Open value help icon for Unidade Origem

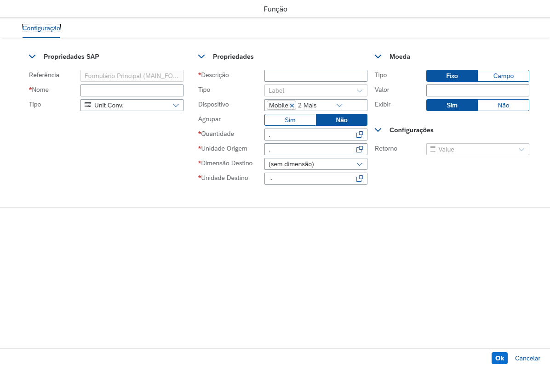[x=360, y=149]
